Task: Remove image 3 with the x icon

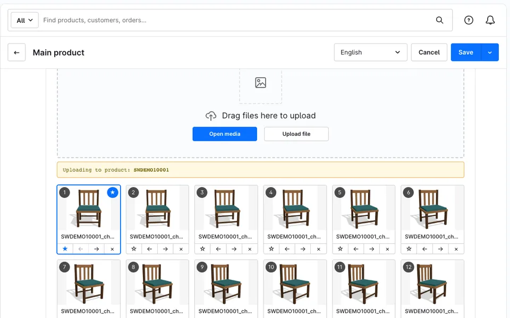Action: coord(250,249)
